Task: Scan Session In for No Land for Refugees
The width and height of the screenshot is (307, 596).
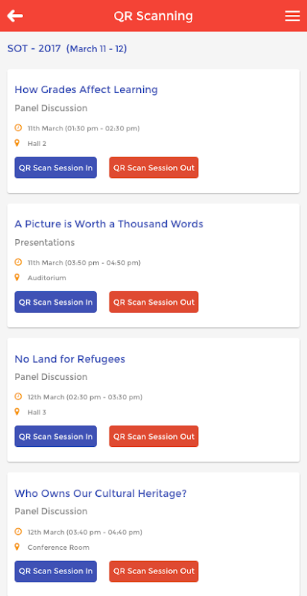Action: click(55, 437)
